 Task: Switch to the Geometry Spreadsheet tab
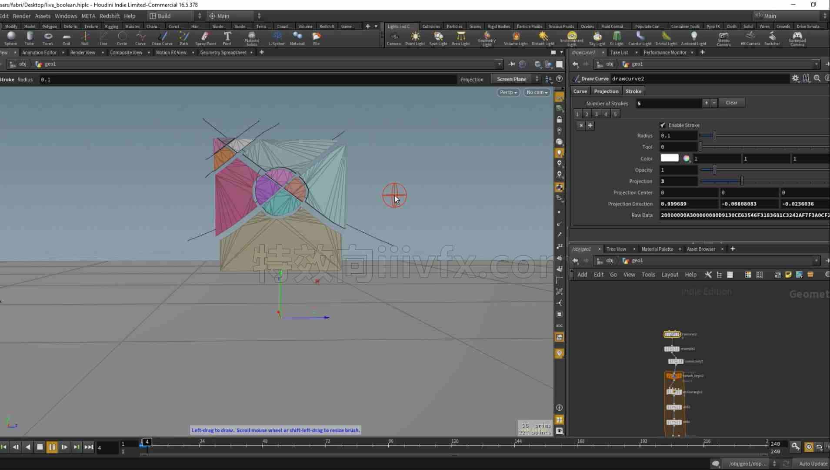pos(223,52)
